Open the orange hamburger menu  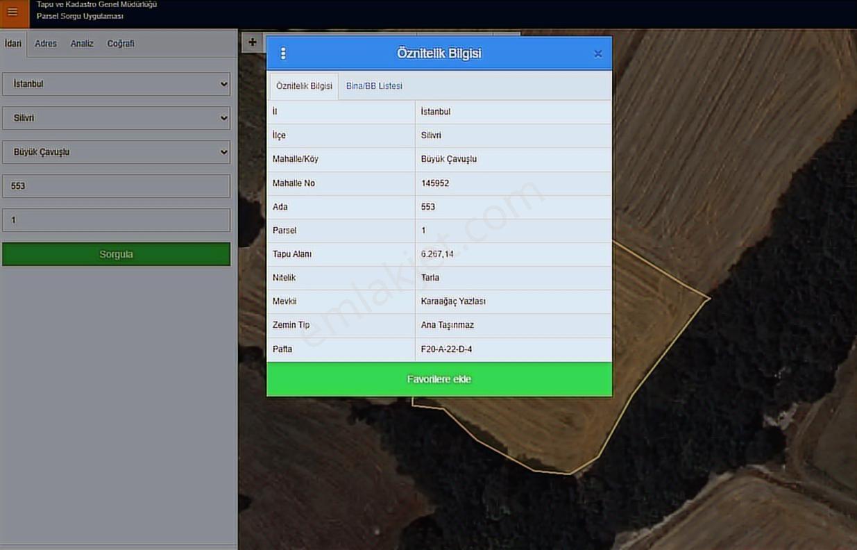click(13, 12)
